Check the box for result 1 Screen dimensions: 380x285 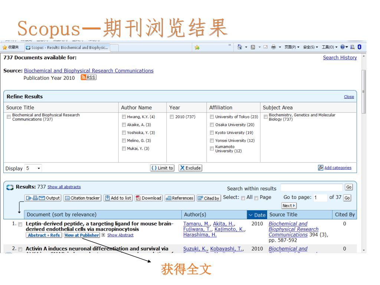pyautogui.click(x=20, y=225)
